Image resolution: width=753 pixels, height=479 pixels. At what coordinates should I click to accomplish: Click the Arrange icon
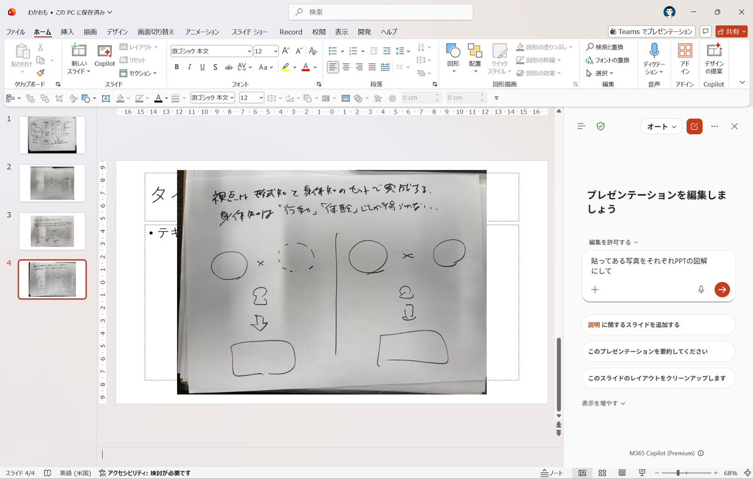(475, 51)
